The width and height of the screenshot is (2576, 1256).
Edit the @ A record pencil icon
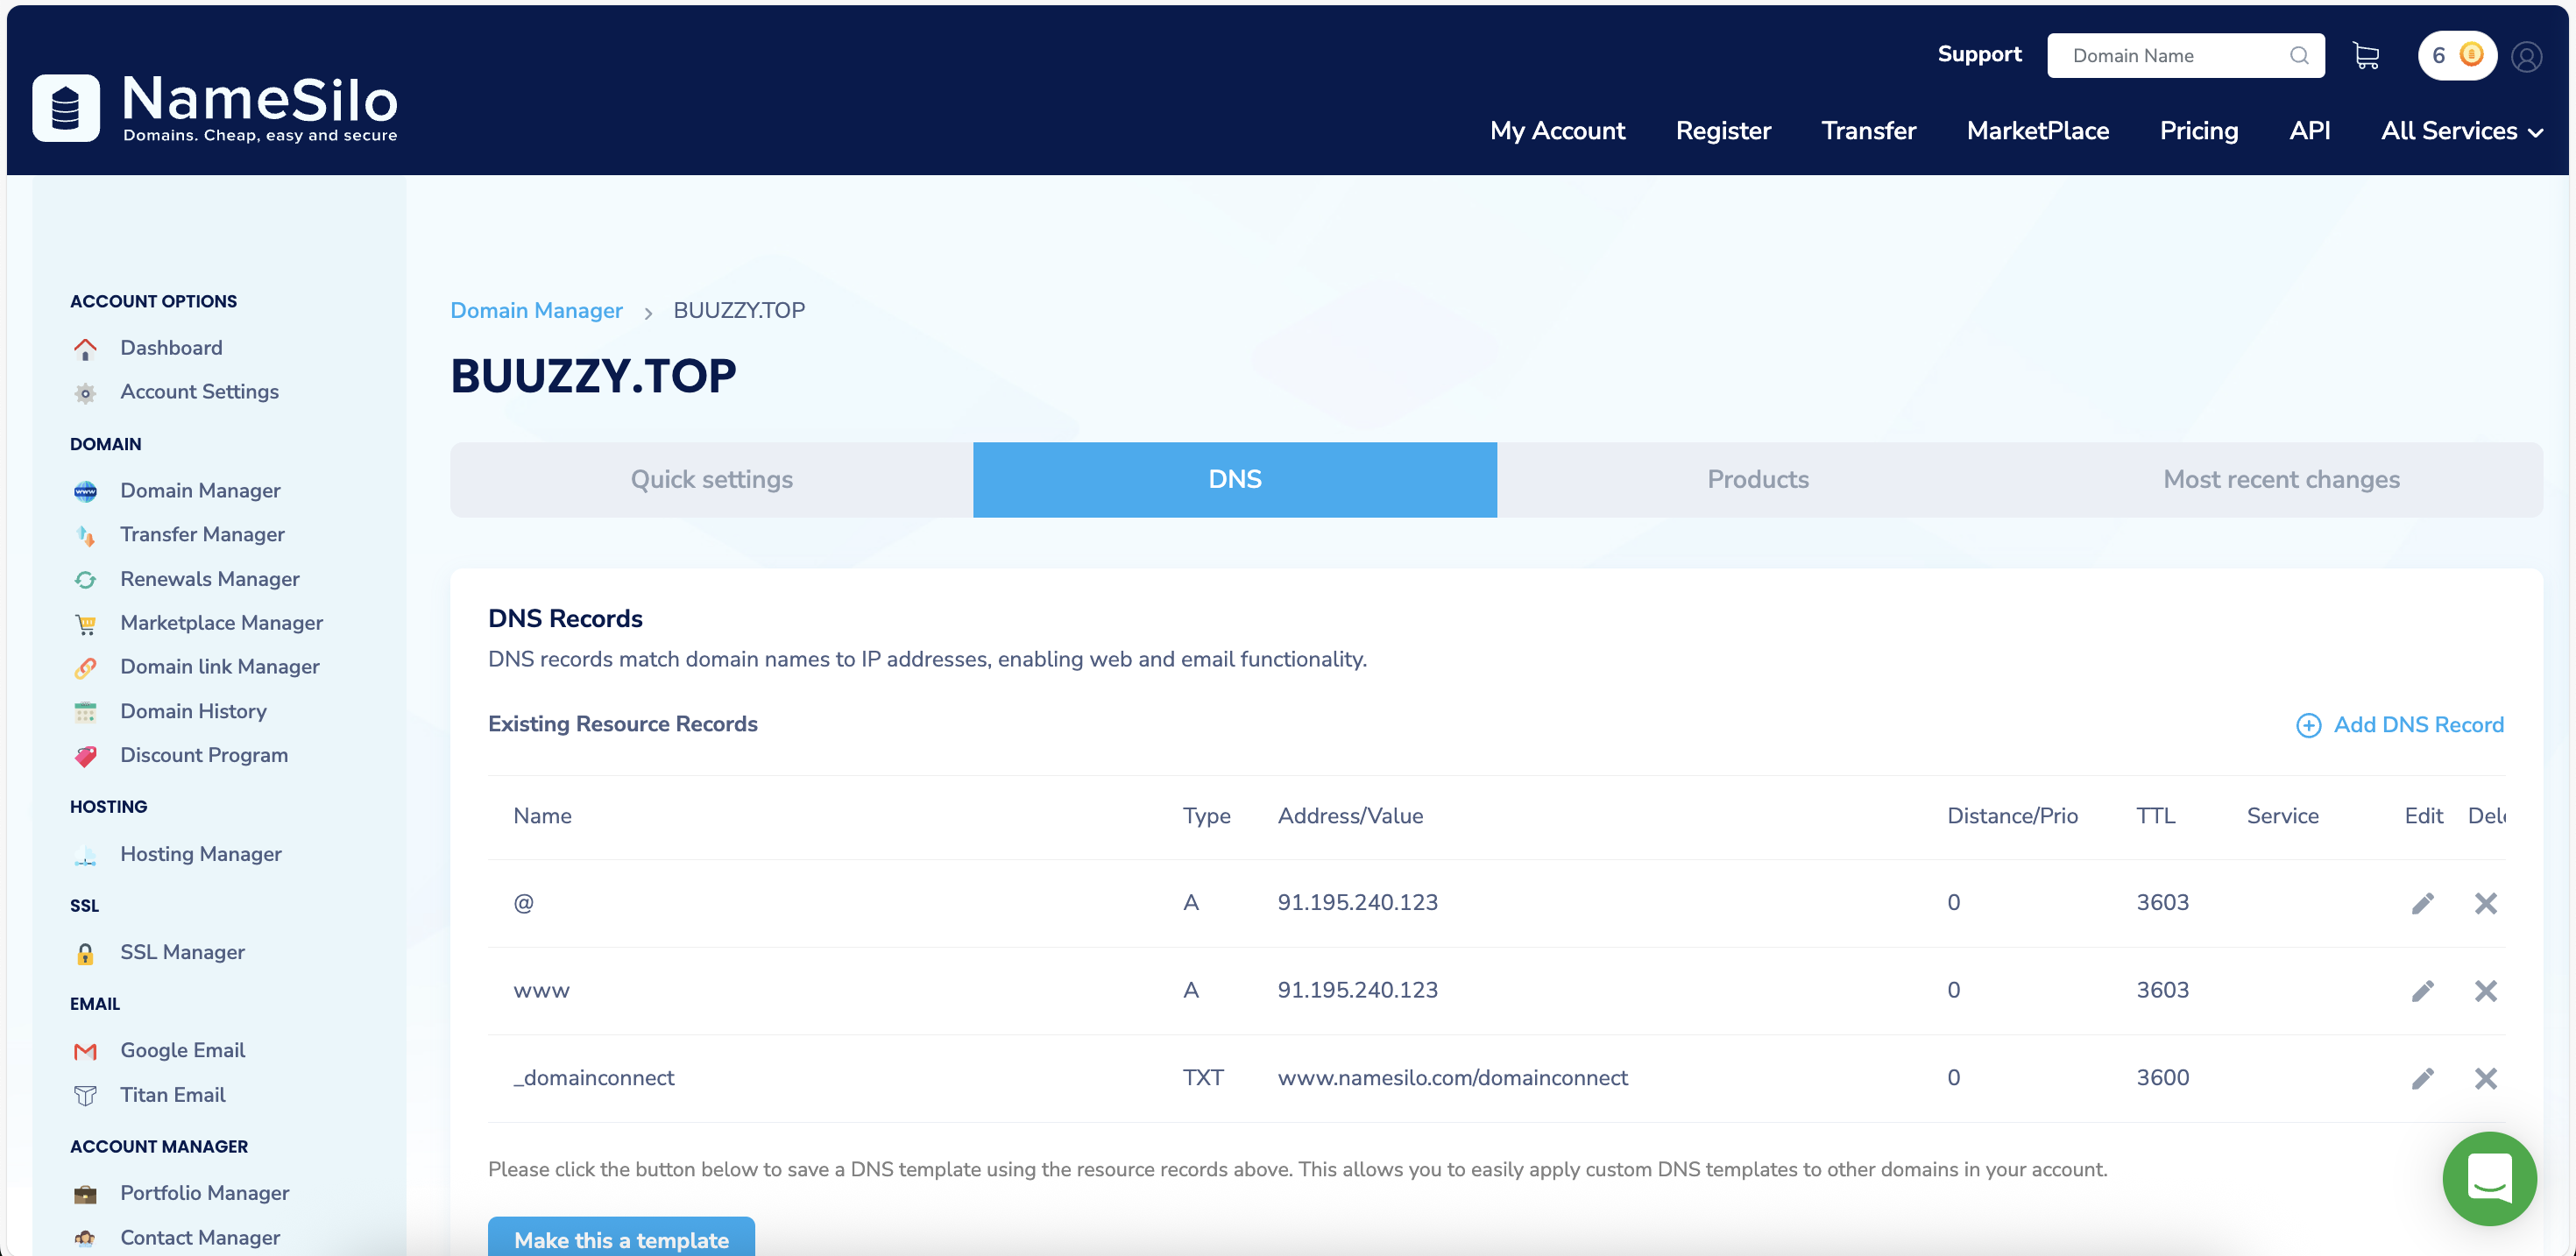pyautogui.click(x=2422, y=903)
